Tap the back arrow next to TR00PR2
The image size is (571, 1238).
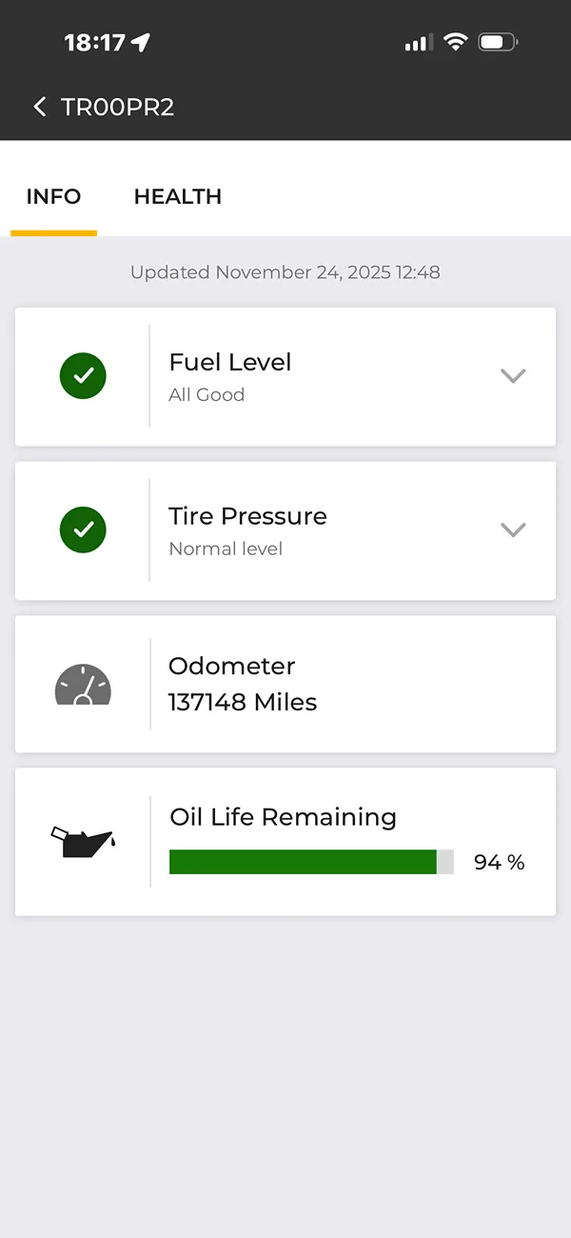[39, 107]
